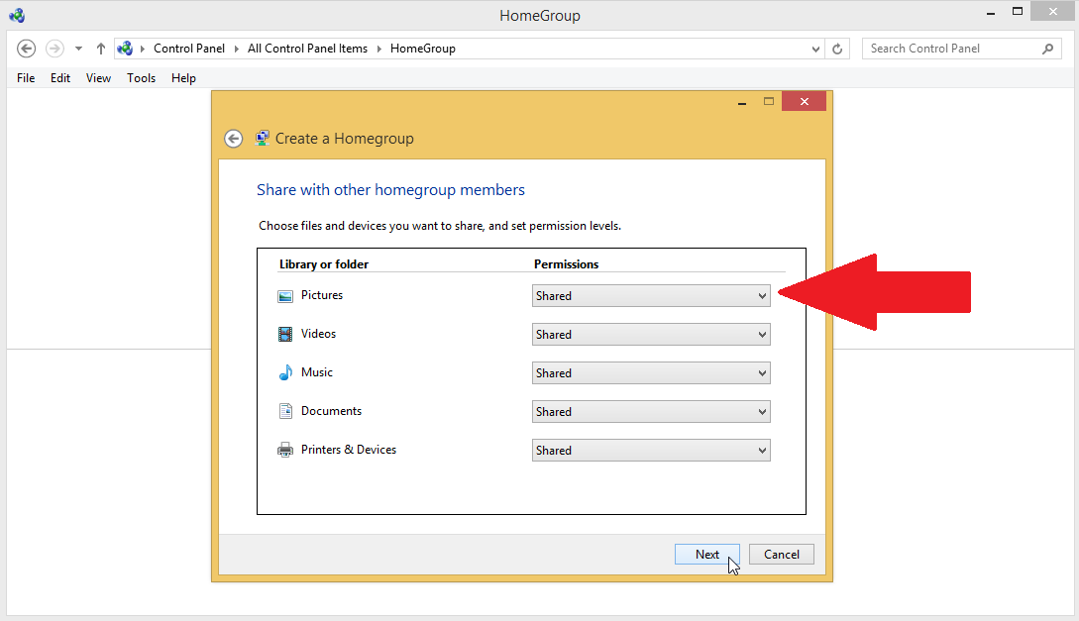Click the Music note icon
The width and height of the screenshot is (1079, 621).
click(x=285, y=372)
